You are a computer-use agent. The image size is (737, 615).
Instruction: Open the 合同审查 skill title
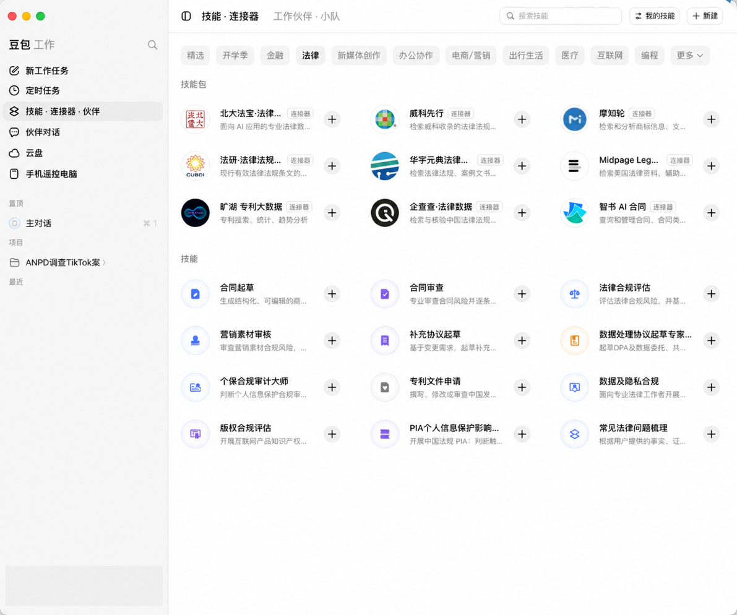[426, 288]
